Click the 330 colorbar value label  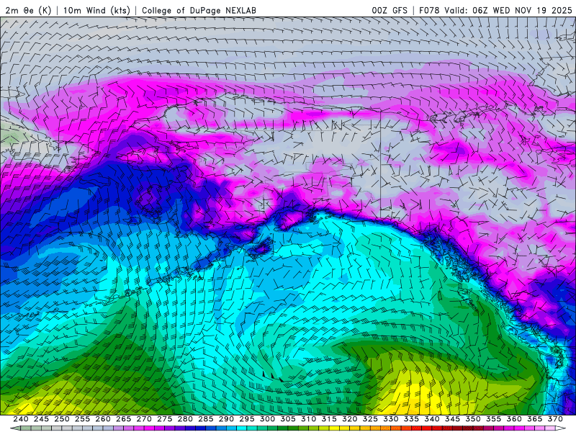click(391, 419)
